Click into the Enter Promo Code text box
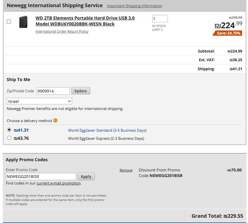 pos(41,176)
